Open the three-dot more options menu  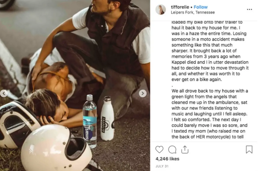[250, 9]
